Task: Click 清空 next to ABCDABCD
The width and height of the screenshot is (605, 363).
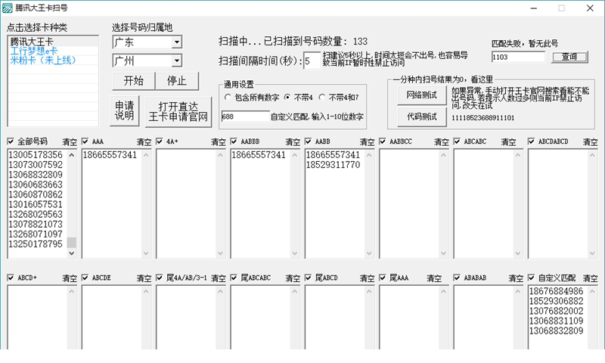Action: coord(591,142)
